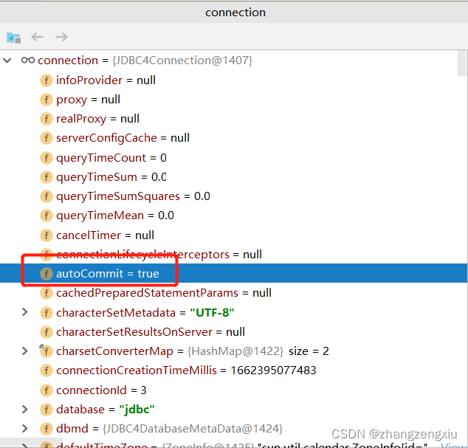Click the field icon of queryTimeSumSquares
The image size is (468, 448).
click(47, 196)
